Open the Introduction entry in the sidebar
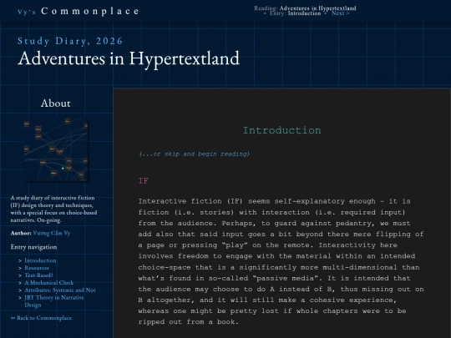The image size is (451, 338). point(40,260)
